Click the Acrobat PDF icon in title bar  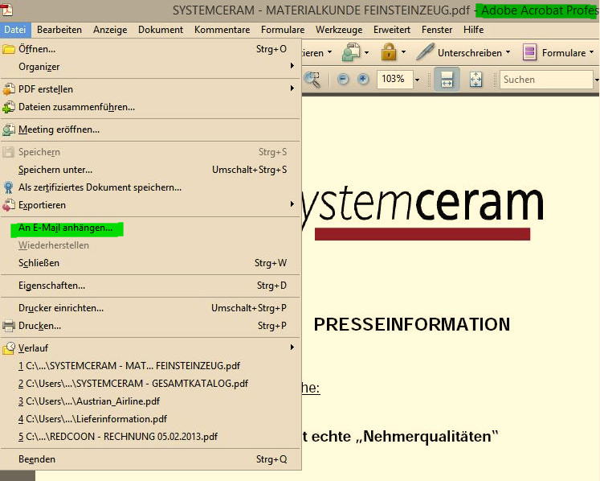[x=6, y=8]
